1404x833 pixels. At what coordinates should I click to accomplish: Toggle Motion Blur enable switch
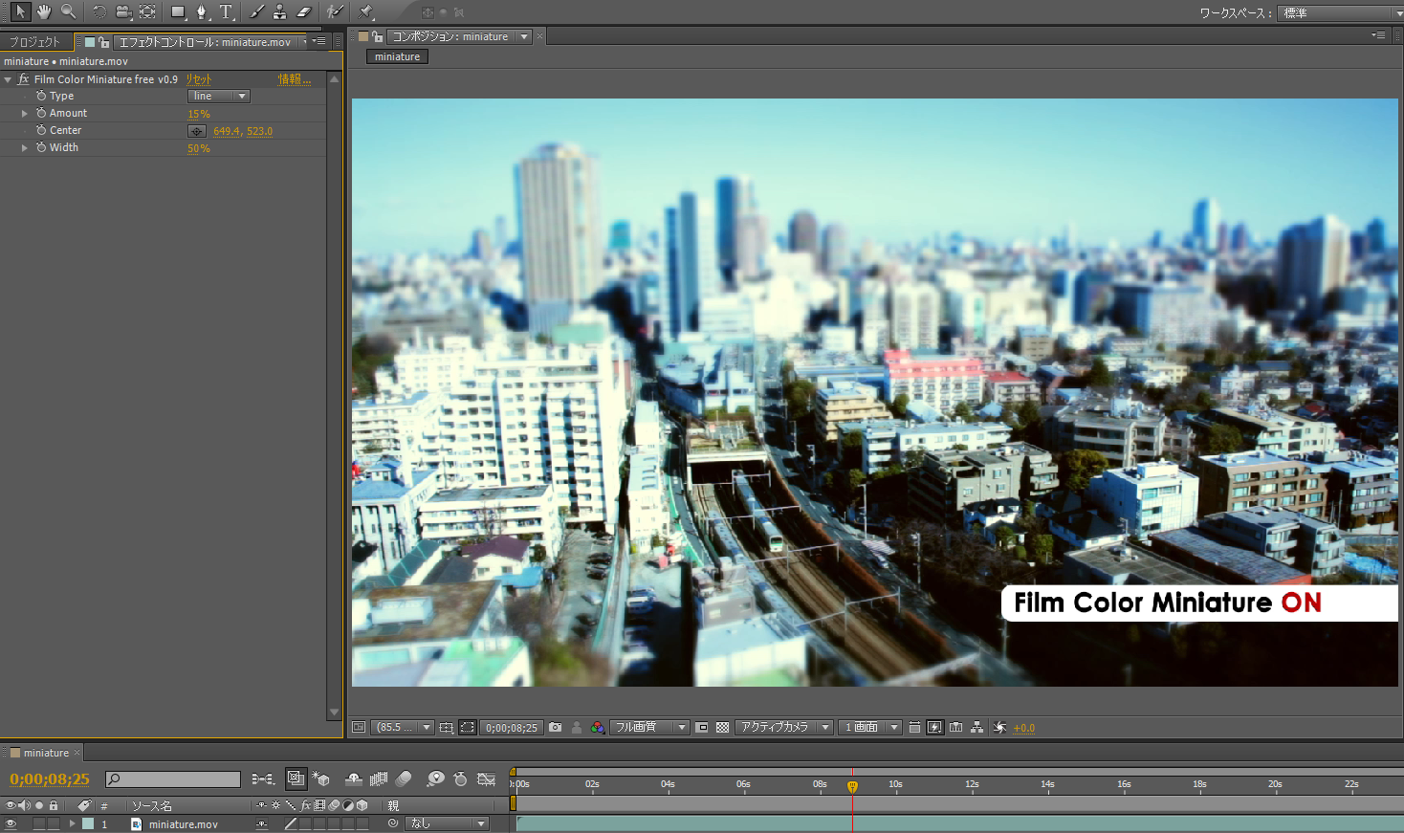tap(404, 779)
